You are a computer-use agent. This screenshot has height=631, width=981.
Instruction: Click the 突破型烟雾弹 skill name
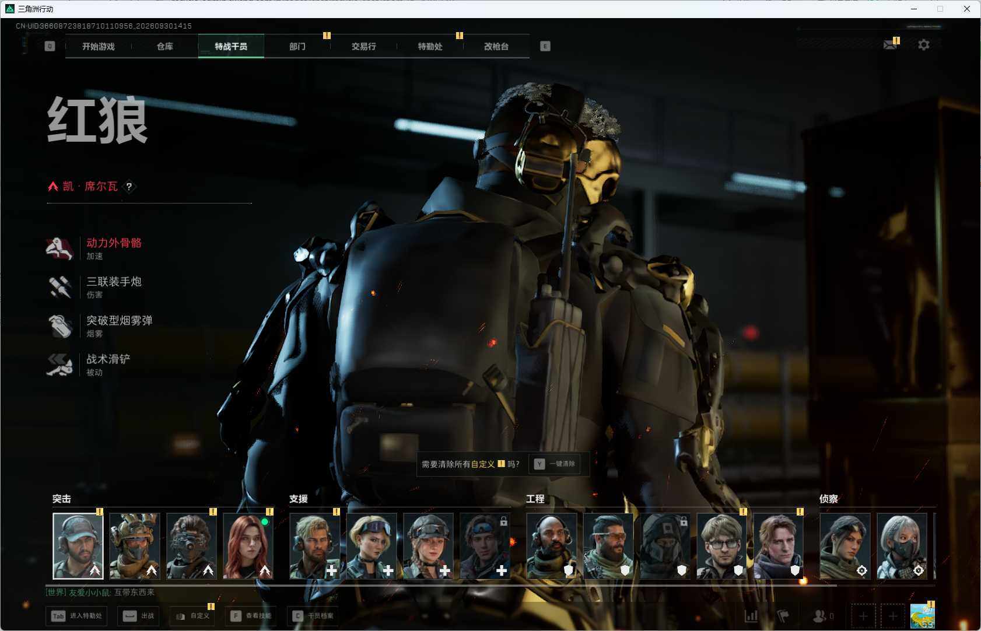click(120, 321)
